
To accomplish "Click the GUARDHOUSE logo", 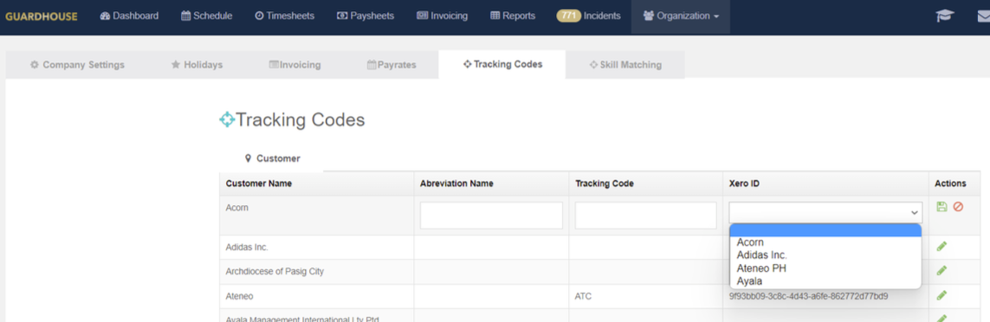I will 41,16.
